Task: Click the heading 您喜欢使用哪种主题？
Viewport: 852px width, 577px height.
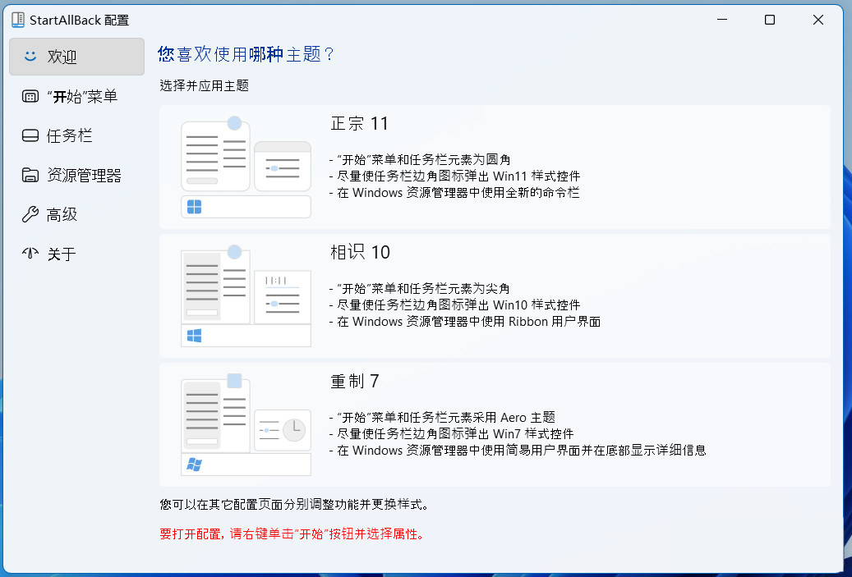Action: point(246,54)
